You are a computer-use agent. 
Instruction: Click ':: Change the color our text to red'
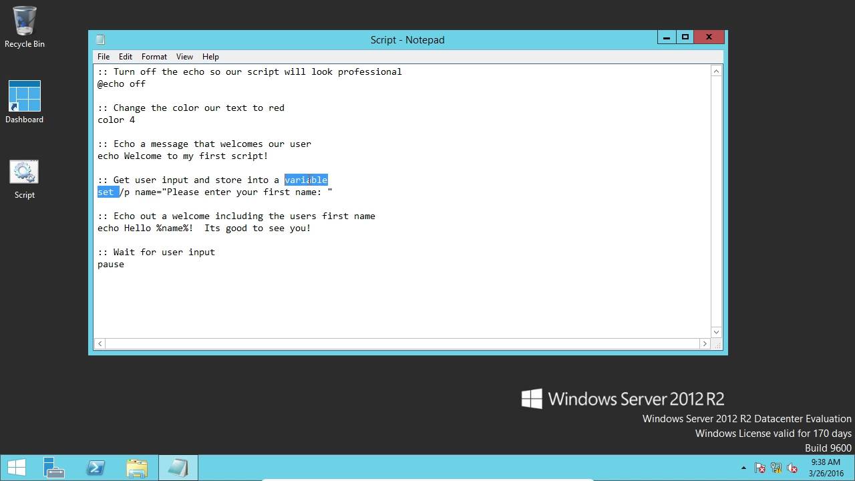click(191, 108)
